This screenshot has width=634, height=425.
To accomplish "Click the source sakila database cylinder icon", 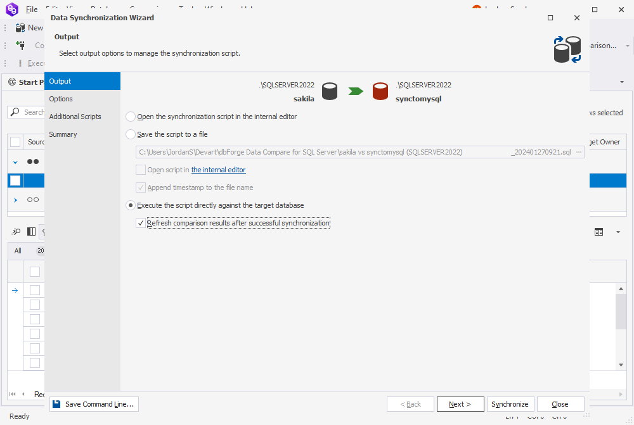I will click(330, 91).
